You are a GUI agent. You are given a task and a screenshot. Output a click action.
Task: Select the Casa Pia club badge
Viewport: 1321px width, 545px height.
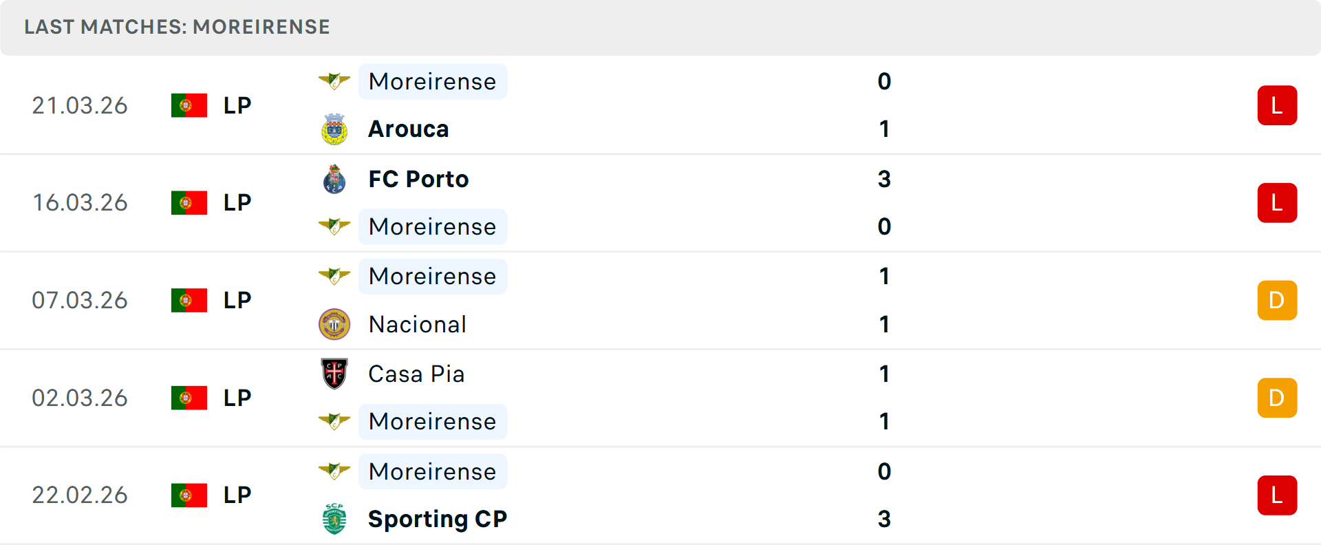(x=334, y=374)
